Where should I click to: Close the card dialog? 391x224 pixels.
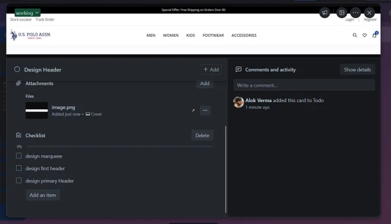pos(369,13)
